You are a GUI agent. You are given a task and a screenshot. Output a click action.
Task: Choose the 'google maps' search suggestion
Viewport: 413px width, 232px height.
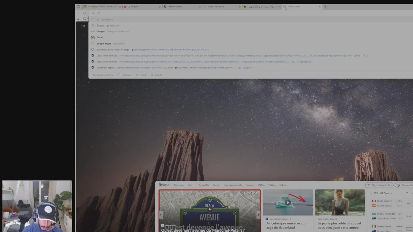coord(250,43)
